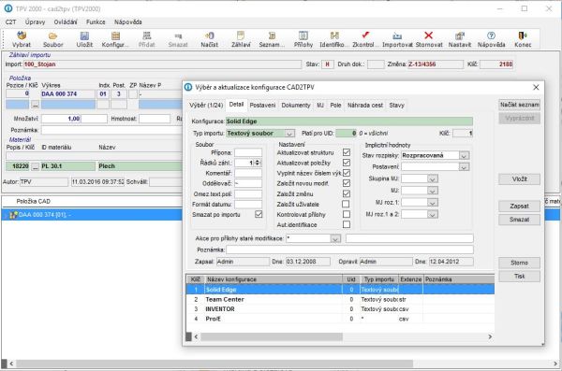The image size is (562, 371).
Task: Open the Konfigur... toolbar icon
Action: [x=115, y=36]
